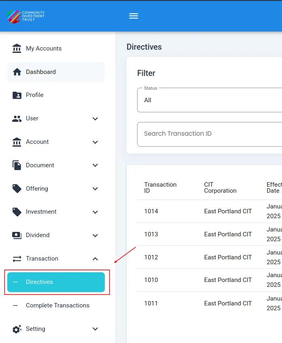This screenshot has width=282, height=343.
Task: Click the My Accounts bank icon
Action: click(x=17, y=48)
